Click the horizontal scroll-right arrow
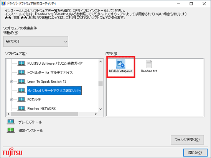The width and height of the screenshot is (211, 158). point(96,114)
